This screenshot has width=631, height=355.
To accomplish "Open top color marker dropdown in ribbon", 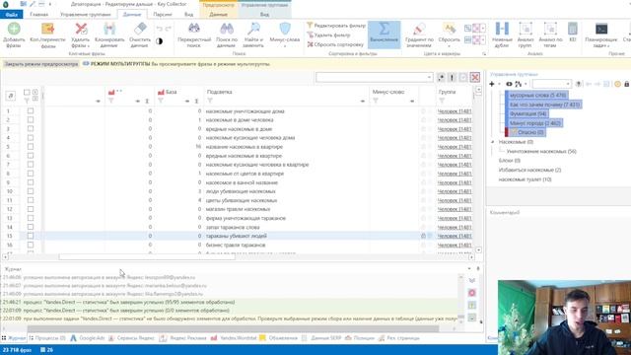I will pyautogui.click(x=483, y=29).
